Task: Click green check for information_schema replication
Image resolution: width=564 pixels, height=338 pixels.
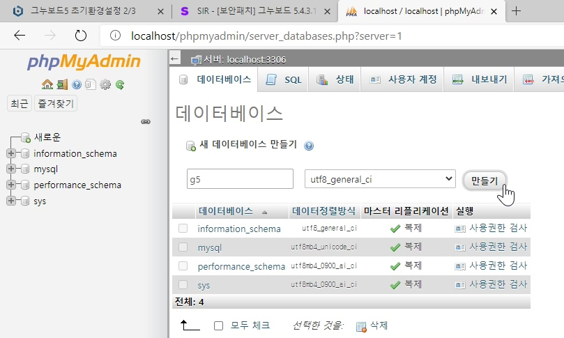Action: click(395, 229)
